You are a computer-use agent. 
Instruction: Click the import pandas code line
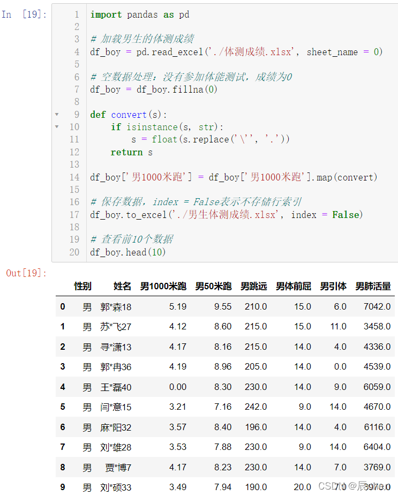[140, 14]
